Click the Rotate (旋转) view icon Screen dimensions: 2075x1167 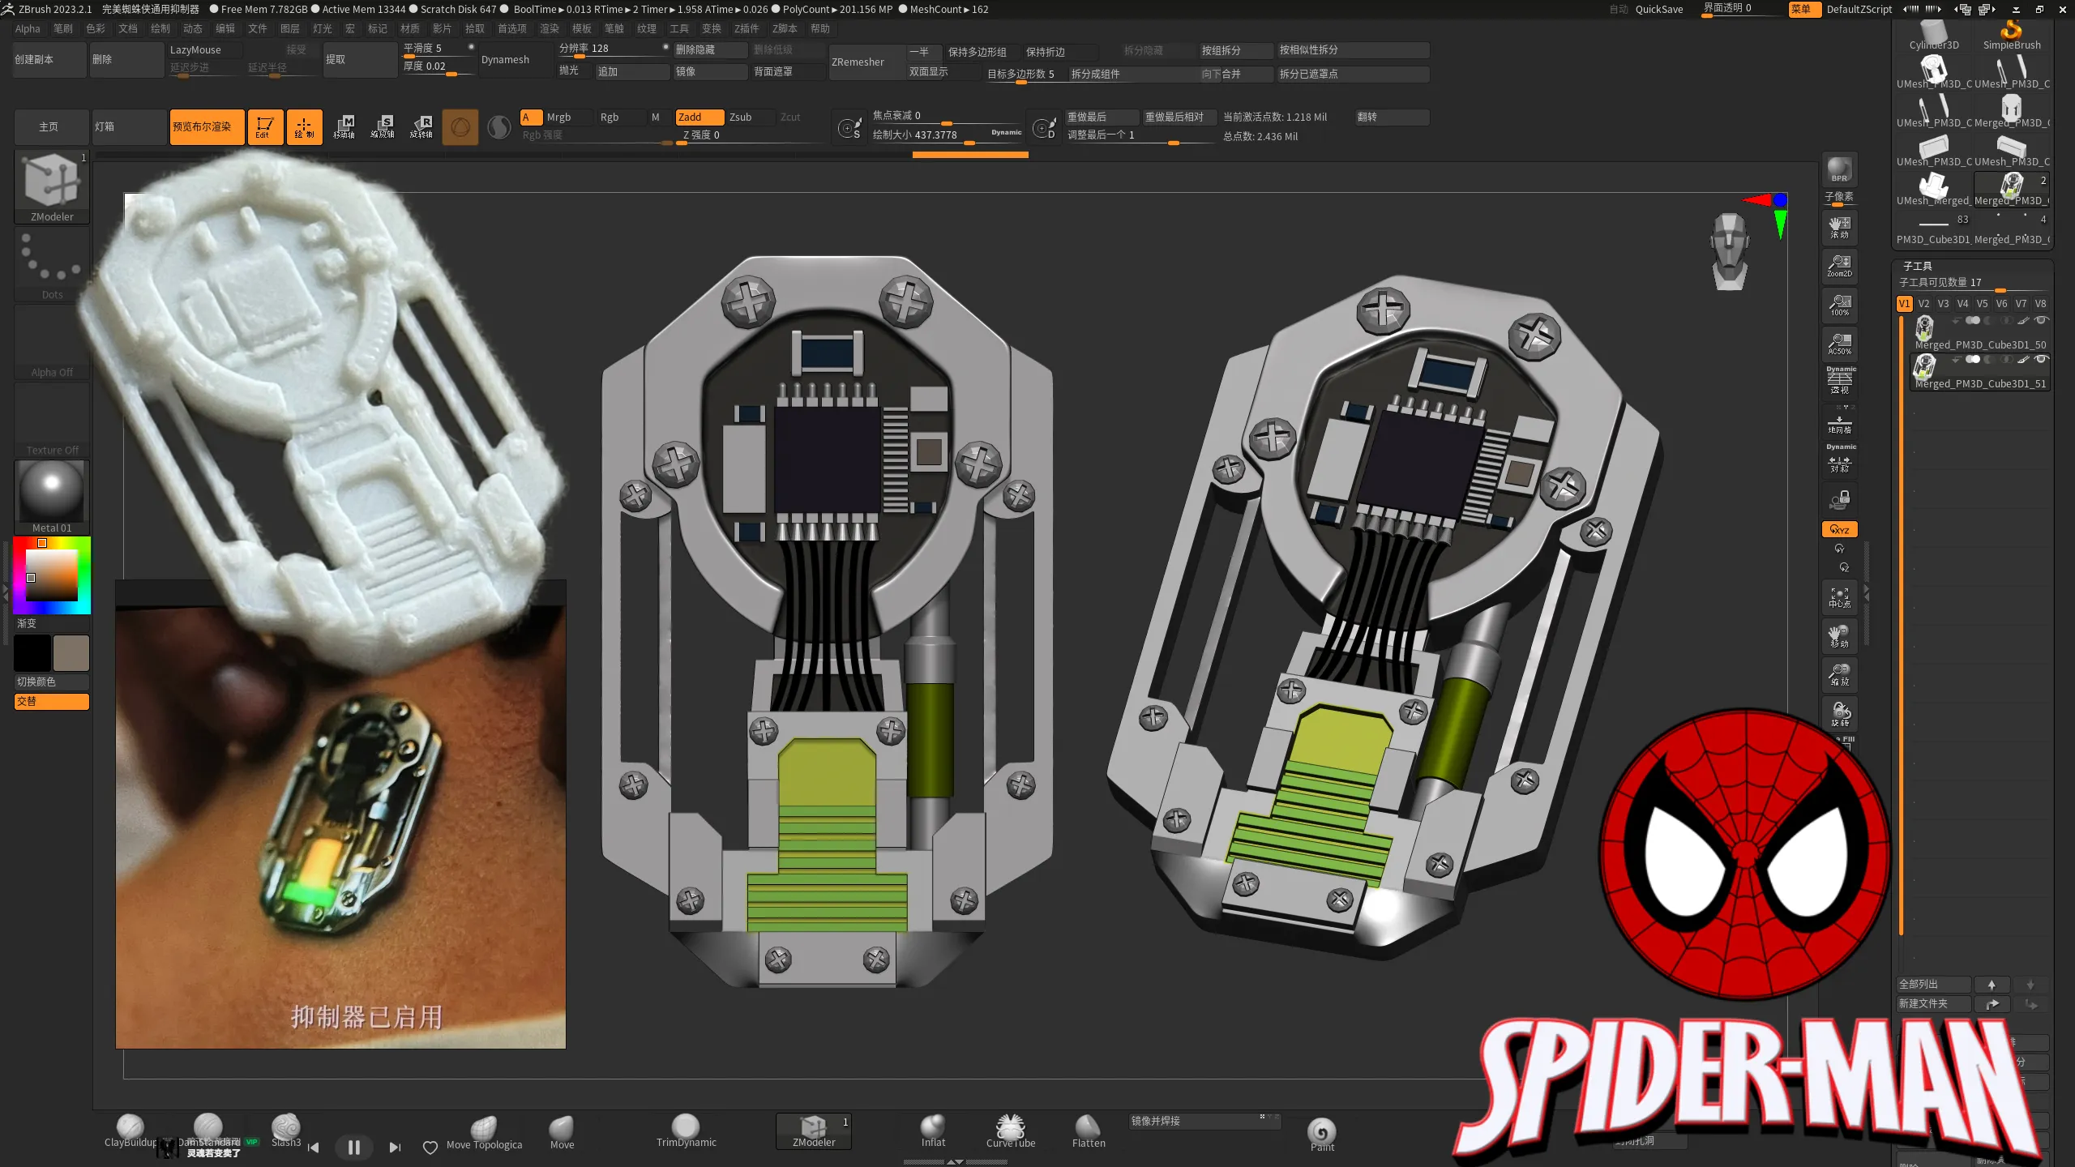point(1840,714)
